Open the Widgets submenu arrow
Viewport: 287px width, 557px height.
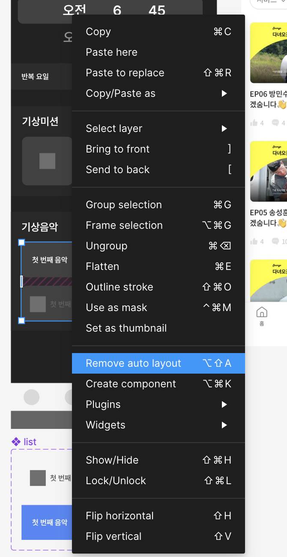[224, 425]
